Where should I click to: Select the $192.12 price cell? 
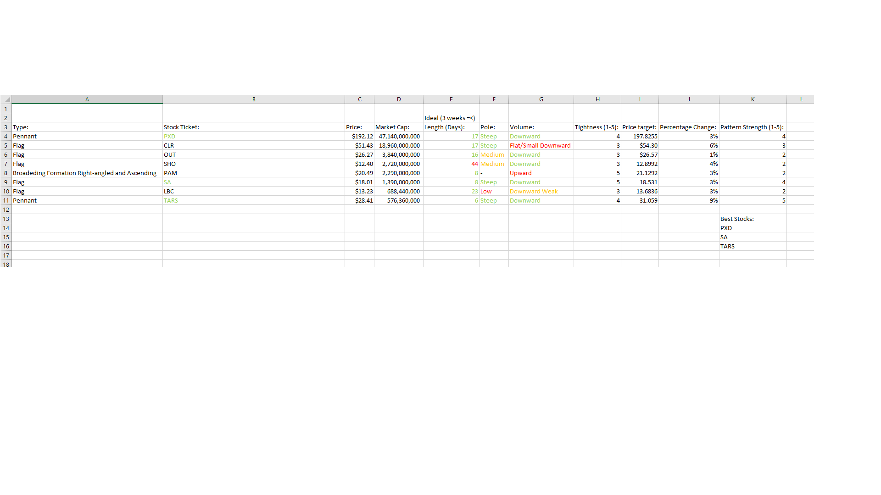coord(360,137)
